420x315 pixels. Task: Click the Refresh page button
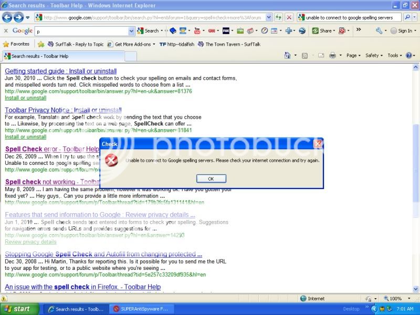(279, 18)
